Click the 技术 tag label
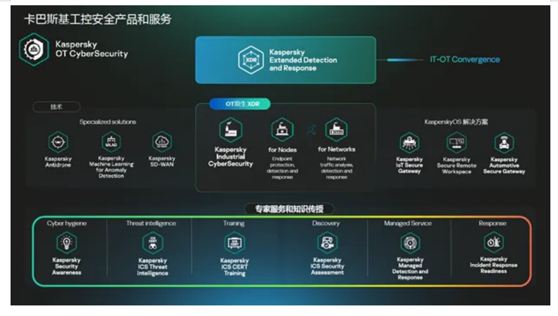Screen dimensions: 558x316 coord(56,107)
